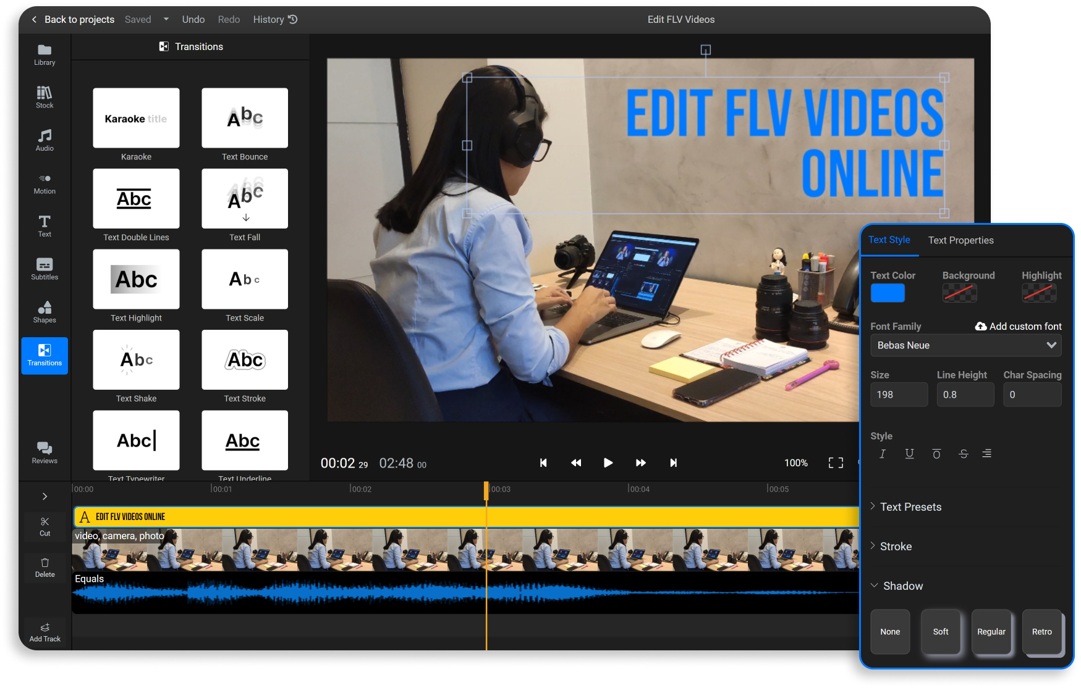Toggle italic text style
1081x688 pixels.
[883, 453]
